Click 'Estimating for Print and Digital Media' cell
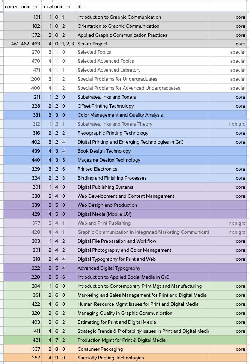 pos(142,322)
